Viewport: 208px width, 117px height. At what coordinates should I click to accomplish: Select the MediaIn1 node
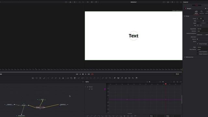(9, 105)
